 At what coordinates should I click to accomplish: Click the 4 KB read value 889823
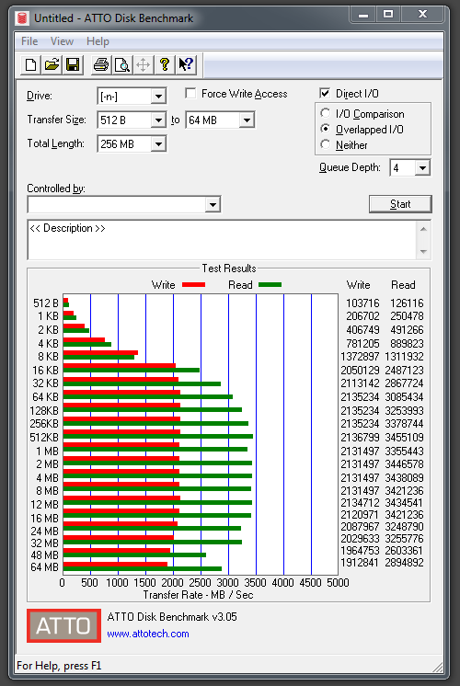407,343
